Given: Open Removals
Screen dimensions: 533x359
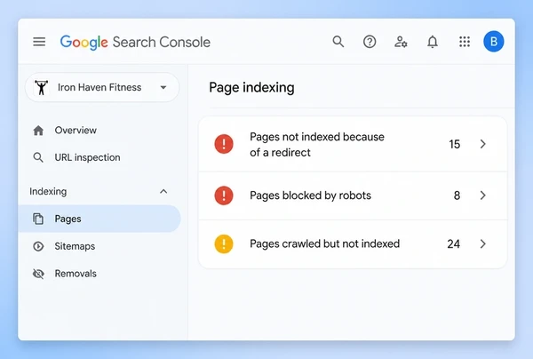Looking at the screenshot, I should [x=76, y=274].
